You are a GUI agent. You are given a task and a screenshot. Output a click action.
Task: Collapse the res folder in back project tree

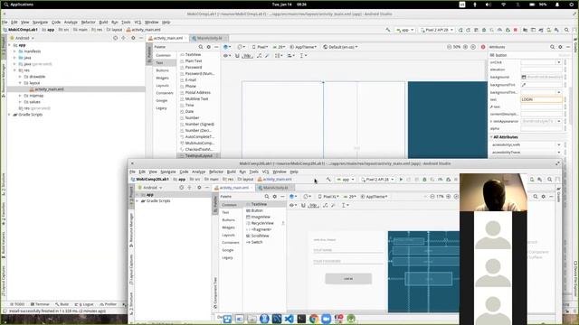tap(14, 70)
